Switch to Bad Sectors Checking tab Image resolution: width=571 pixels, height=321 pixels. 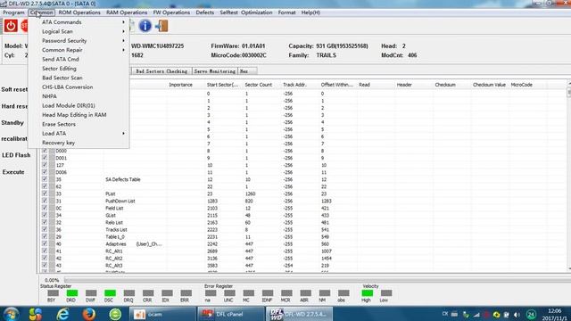(x=161, y=71)
